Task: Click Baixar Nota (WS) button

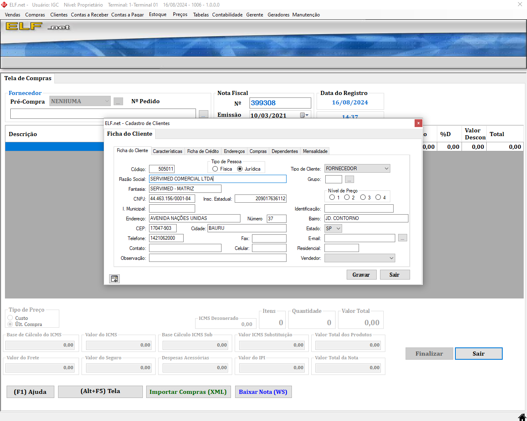Action: click(263, 392)
